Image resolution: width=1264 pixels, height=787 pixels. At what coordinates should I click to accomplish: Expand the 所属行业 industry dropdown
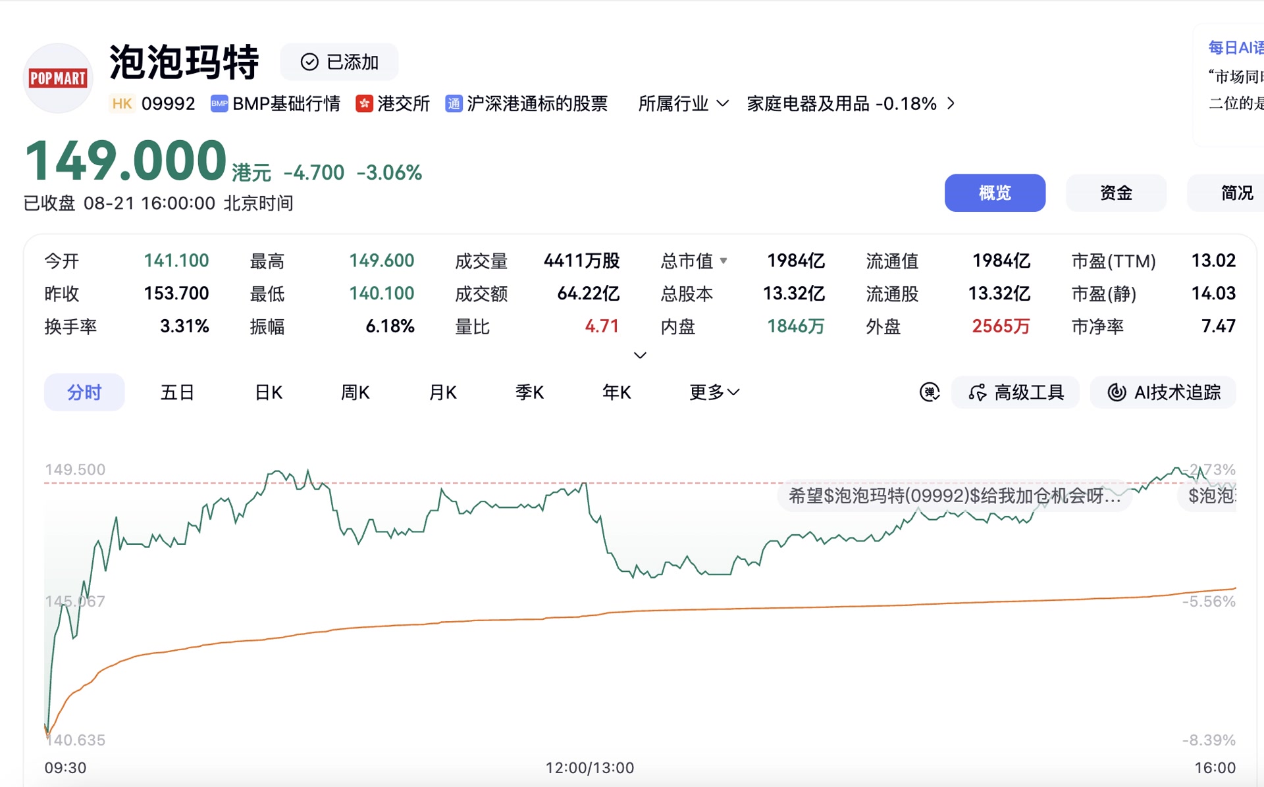point(683,104)
